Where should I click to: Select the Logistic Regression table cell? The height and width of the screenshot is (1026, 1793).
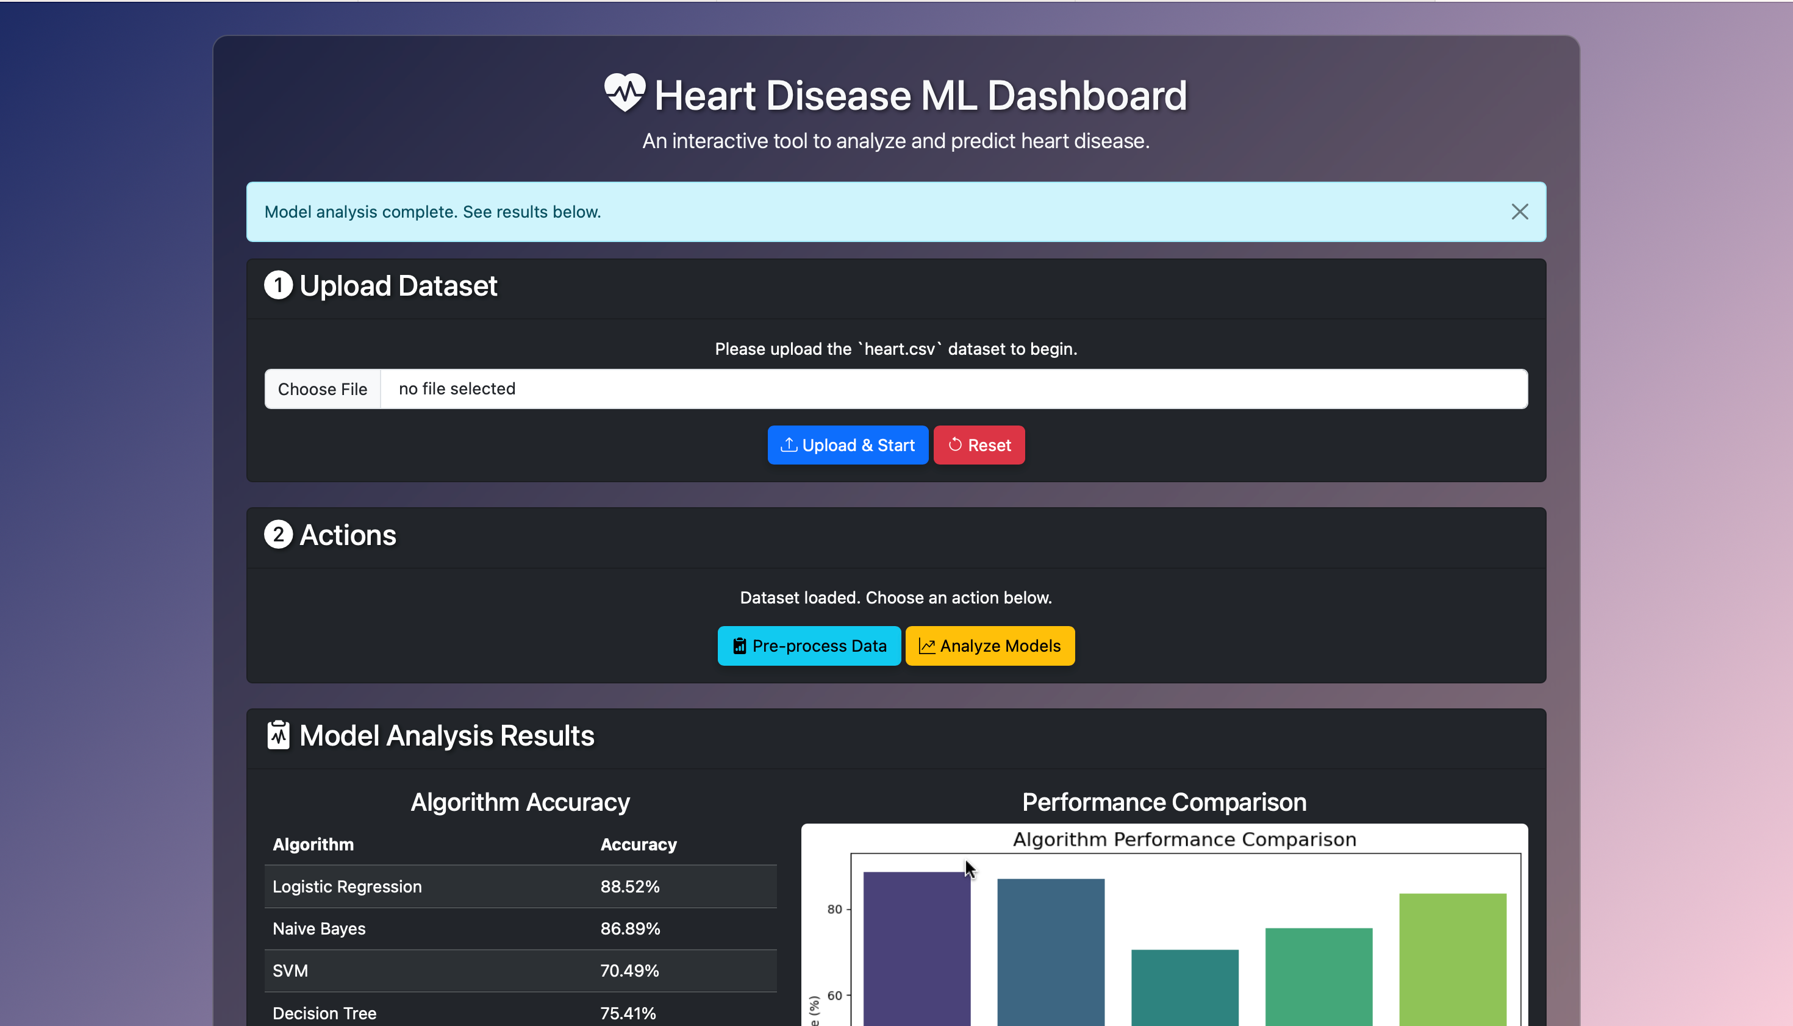tap(428, 886)
